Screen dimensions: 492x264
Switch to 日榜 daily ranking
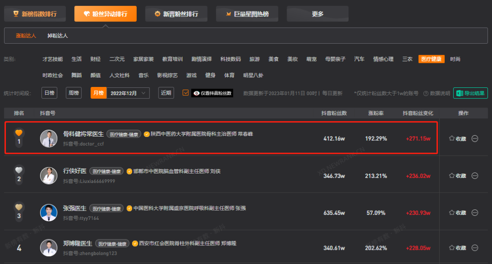(49, 93)
